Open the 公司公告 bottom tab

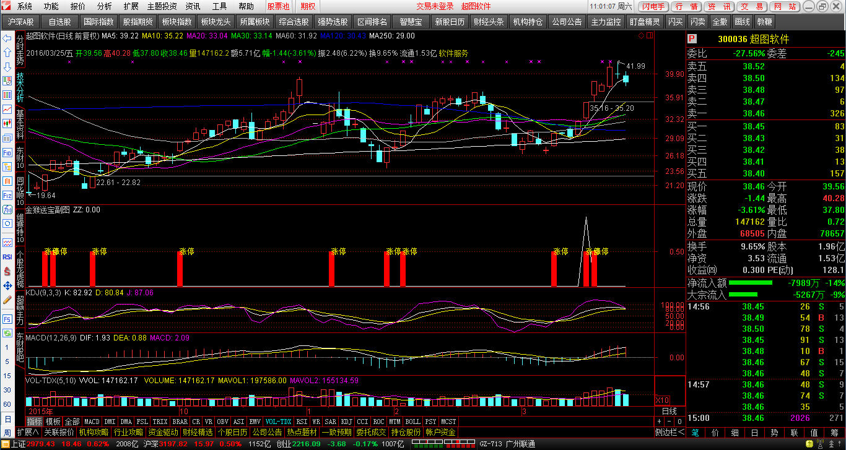[267, 432]
